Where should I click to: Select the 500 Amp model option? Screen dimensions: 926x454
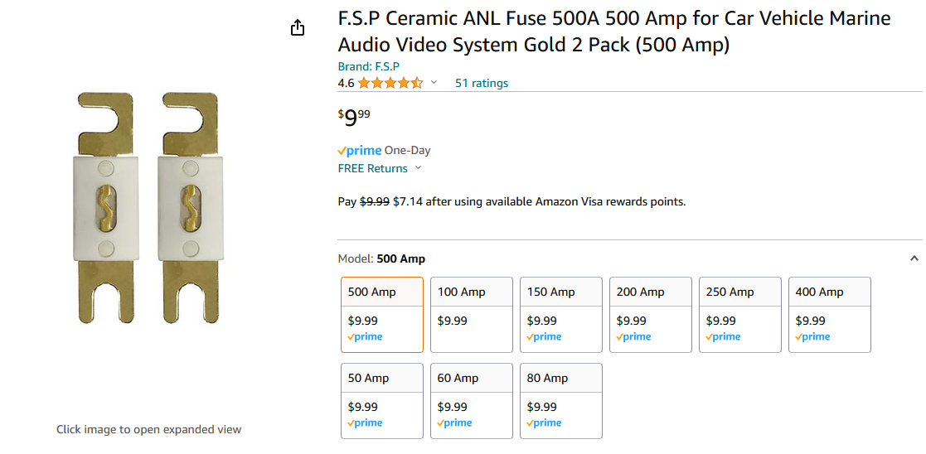pos(382,315)
